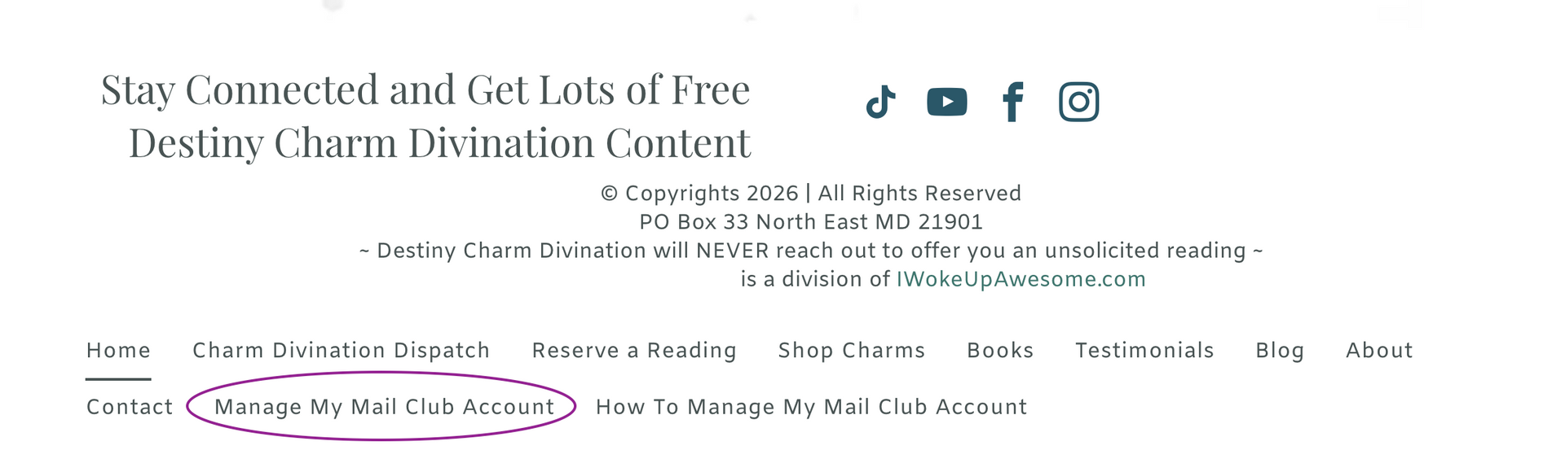Viewport: 1565px width, 450px height.
Task: Click the Stay Connected heading text
Action: tap(425, 116)
